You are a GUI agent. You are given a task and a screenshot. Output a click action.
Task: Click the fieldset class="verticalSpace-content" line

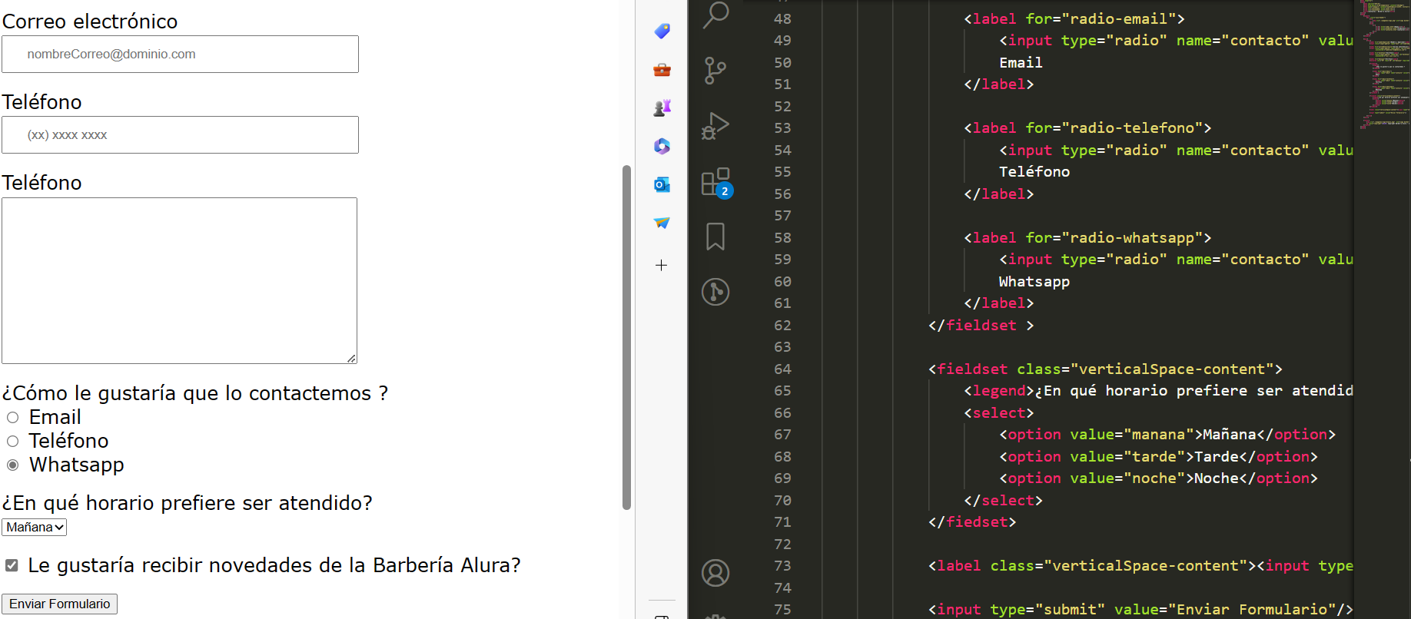[x=1105, y=369]
